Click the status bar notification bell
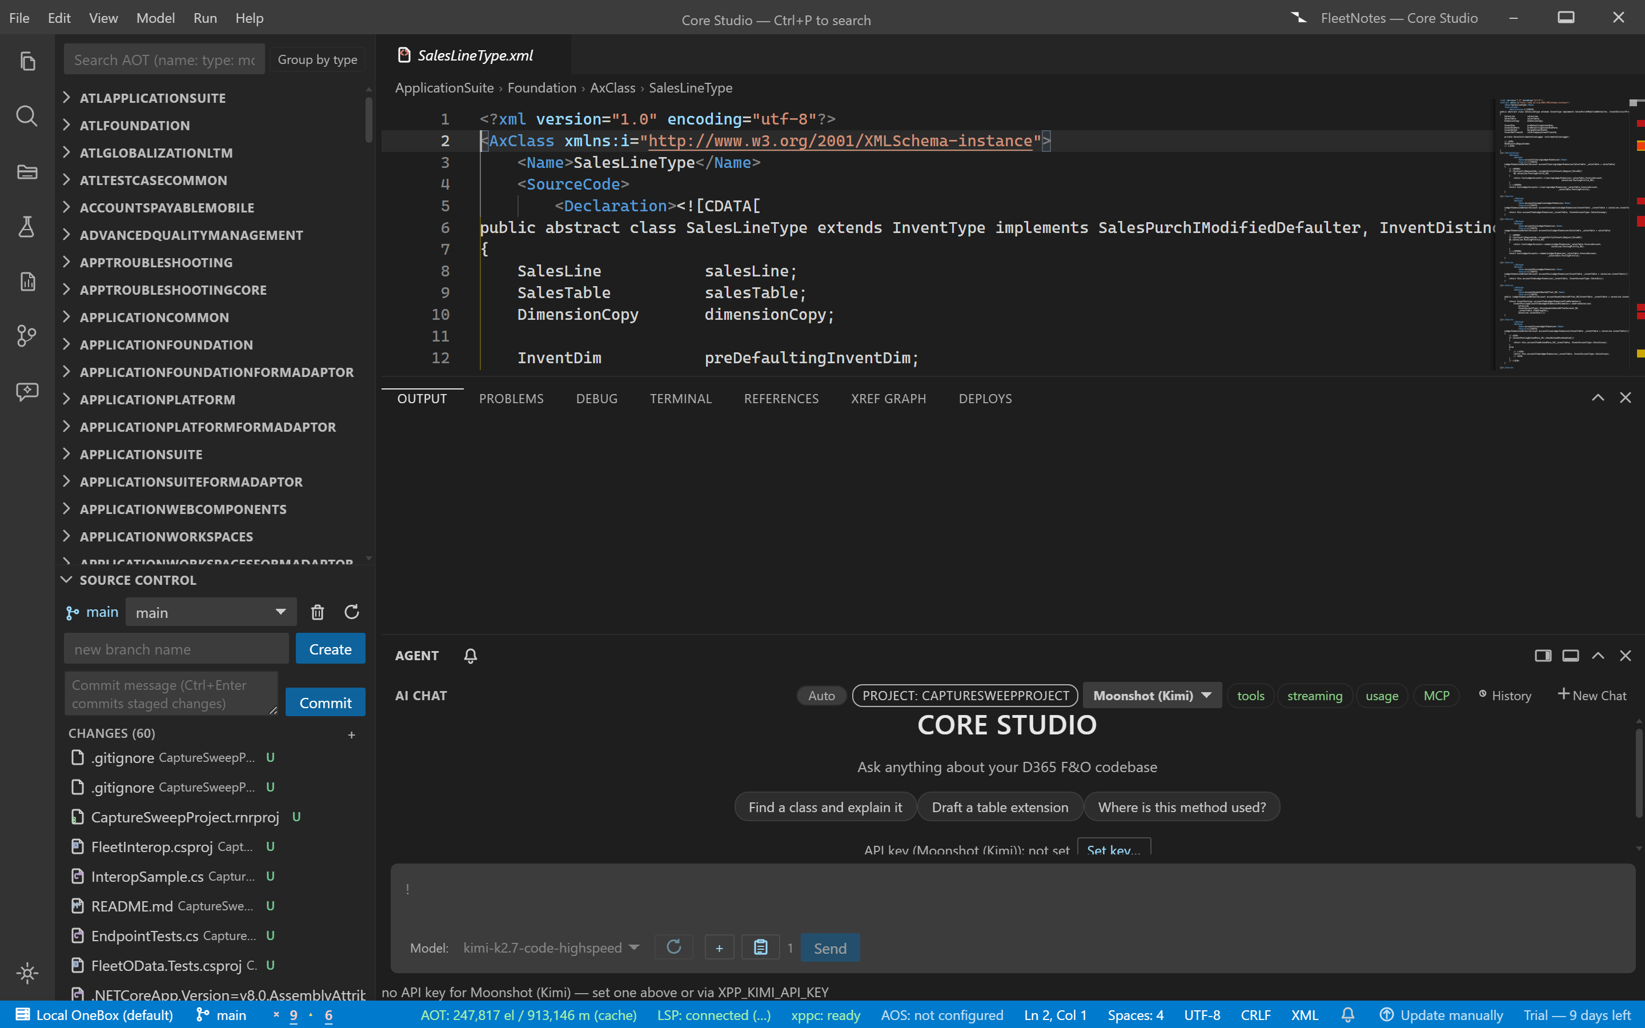This screenshot has width=1645, height=1028. (1348, 1014)
